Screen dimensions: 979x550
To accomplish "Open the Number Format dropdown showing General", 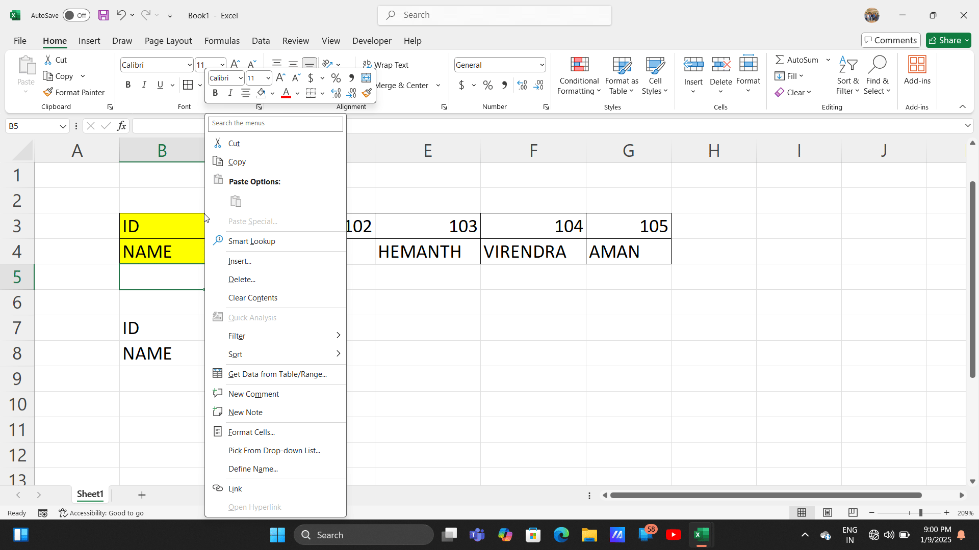I will [x=542, y=65].
